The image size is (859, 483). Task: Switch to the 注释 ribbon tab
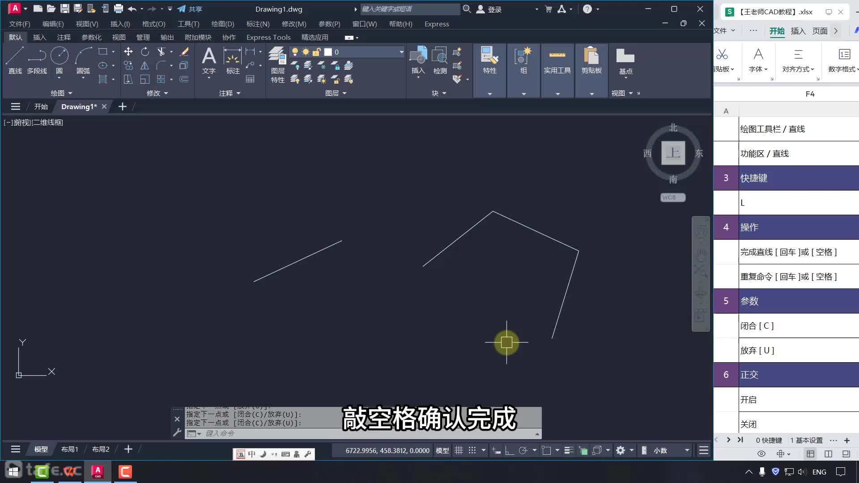[x=64, y=38]
